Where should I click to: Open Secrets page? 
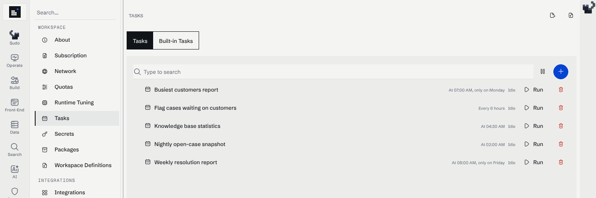pos(77,134)
